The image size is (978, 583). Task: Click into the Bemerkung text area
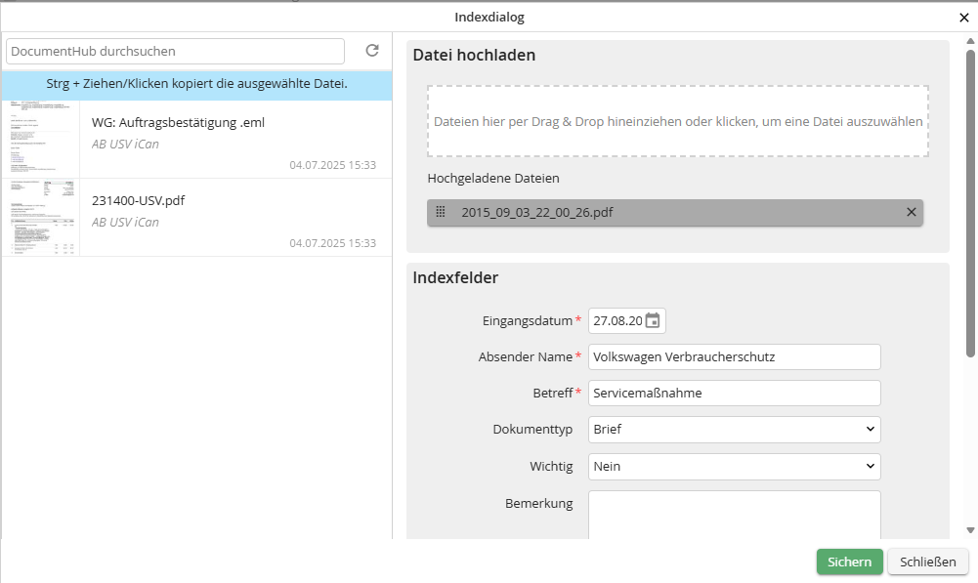(x=734, y=514)
